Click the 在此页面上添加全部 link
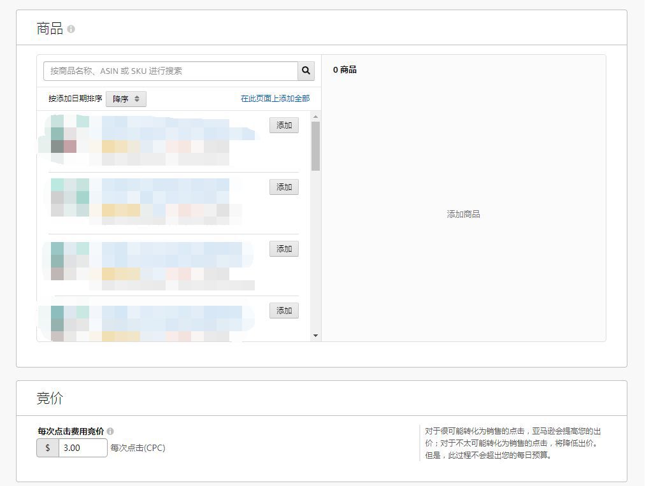 pos(275,99)
